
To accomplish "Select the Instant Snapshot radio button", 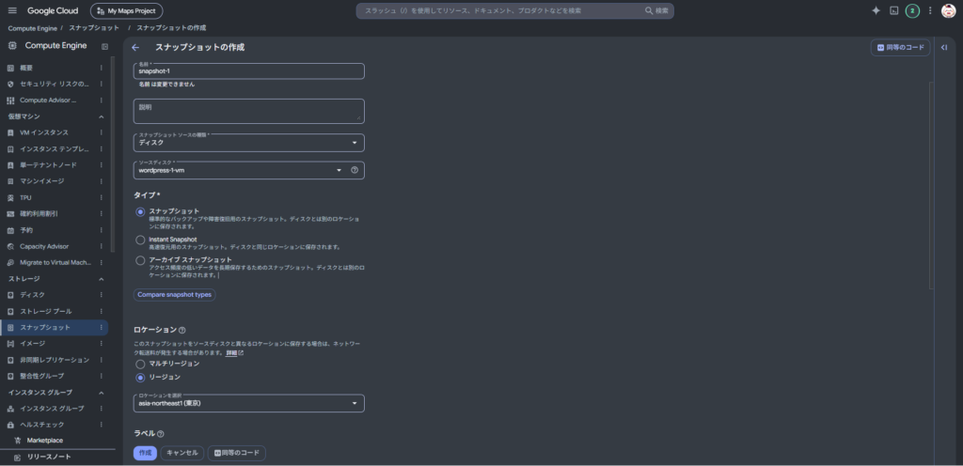I will point(140,240).
